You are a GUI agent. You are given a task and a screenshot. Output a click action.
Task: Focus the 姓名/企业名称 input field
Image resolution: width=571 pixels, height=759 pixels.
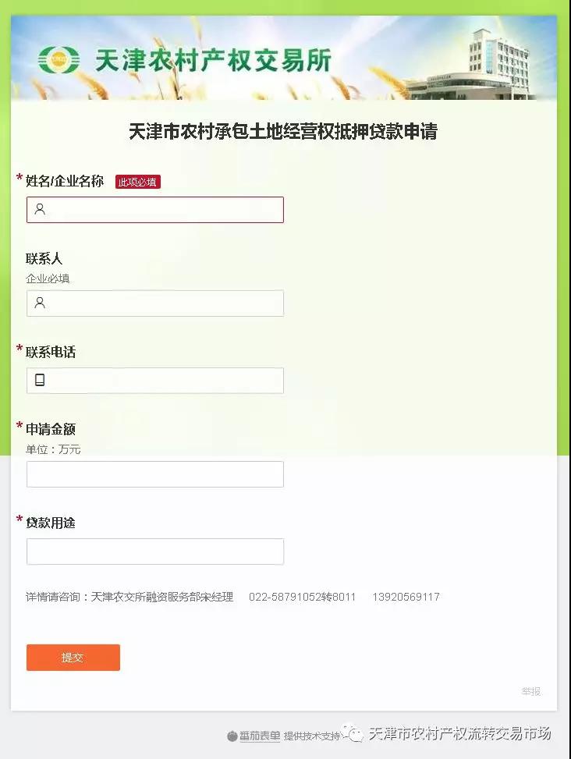coord(155,210)
